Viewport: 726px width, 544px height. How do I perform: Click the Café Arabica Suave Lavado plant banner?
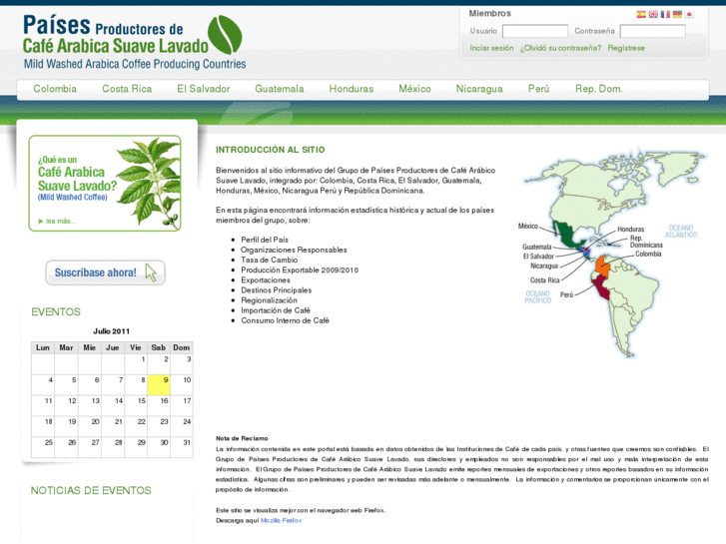(x=105, y=184)
